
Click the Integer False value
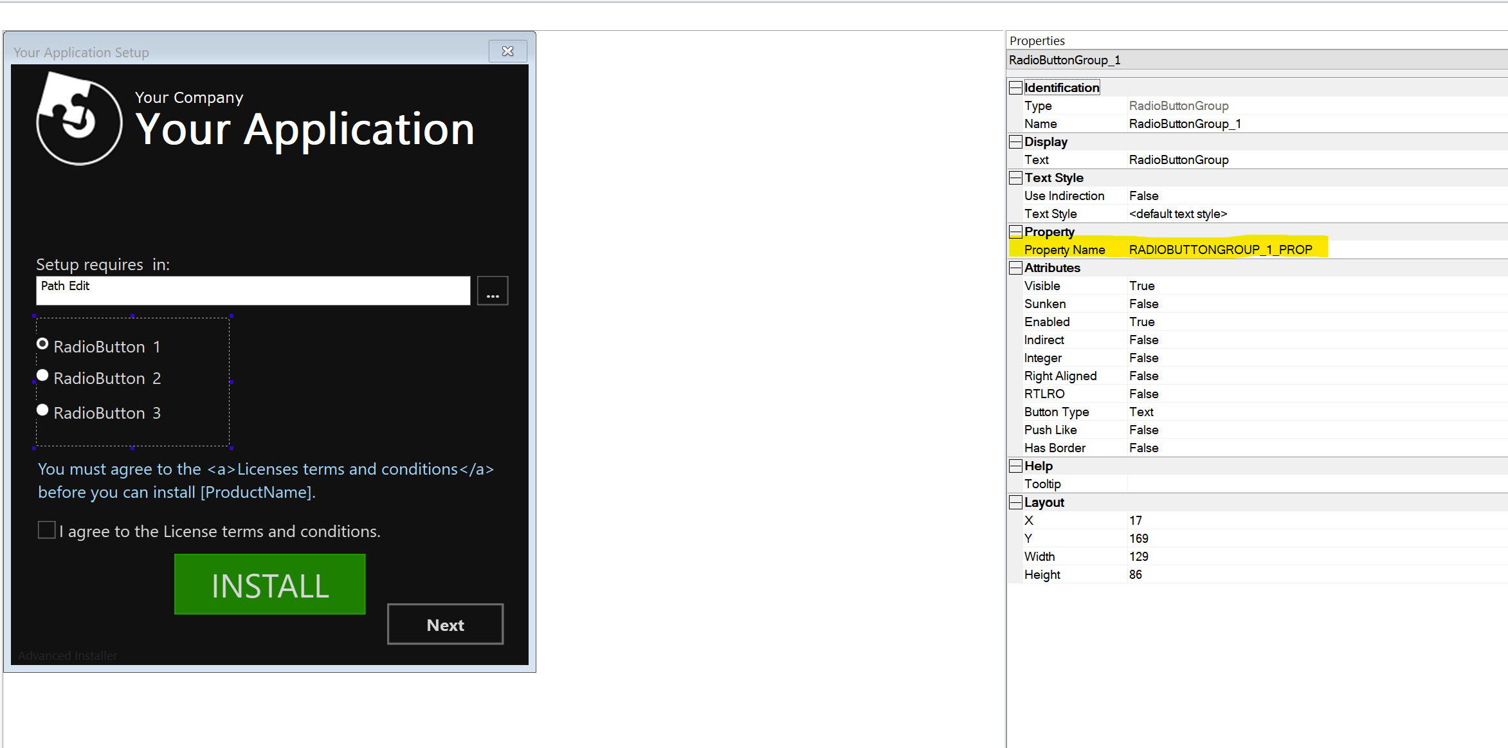1143,358
